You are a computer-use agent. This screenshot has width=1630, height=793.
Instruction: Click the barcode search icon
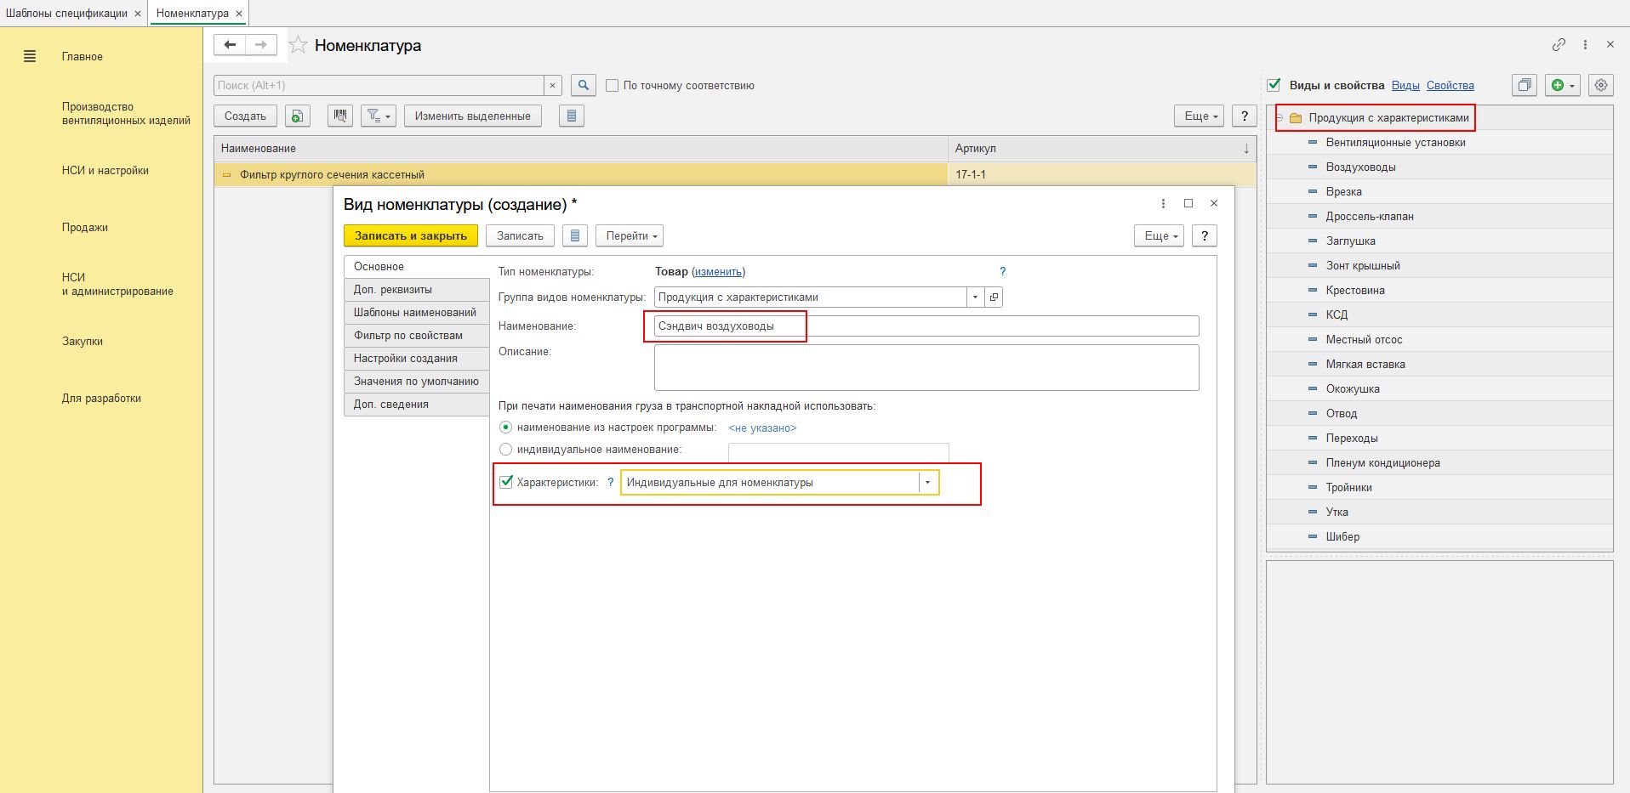coord(340,116)
